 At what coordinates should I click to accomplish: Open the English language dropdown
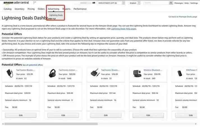pos(134,3)
